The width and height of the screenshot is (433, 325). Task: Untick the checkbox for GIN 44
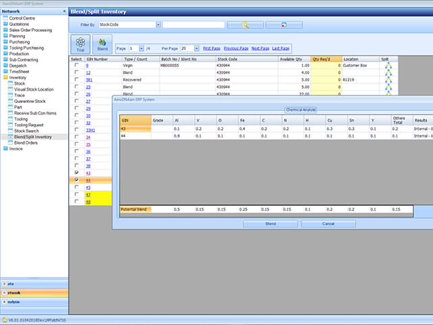(x=76, y=180)
